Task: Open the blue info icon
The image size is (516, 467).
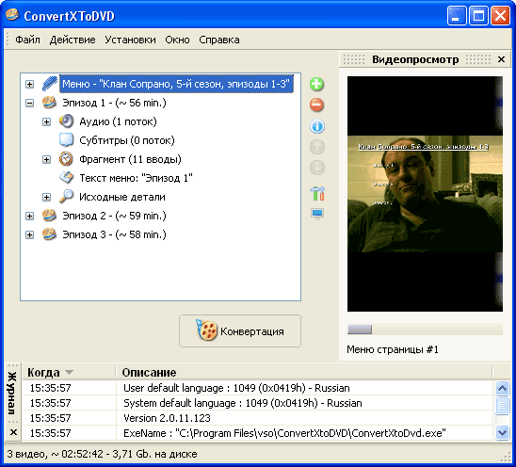Action: click(317, 126)
